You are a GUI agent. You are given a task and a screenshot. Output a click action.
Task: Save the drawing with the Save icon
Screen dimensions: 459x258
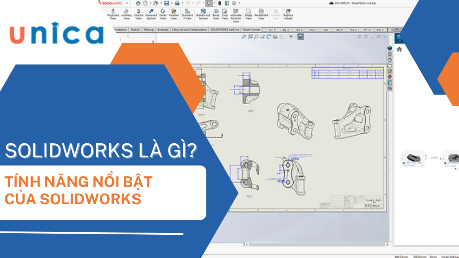point(166,3)
